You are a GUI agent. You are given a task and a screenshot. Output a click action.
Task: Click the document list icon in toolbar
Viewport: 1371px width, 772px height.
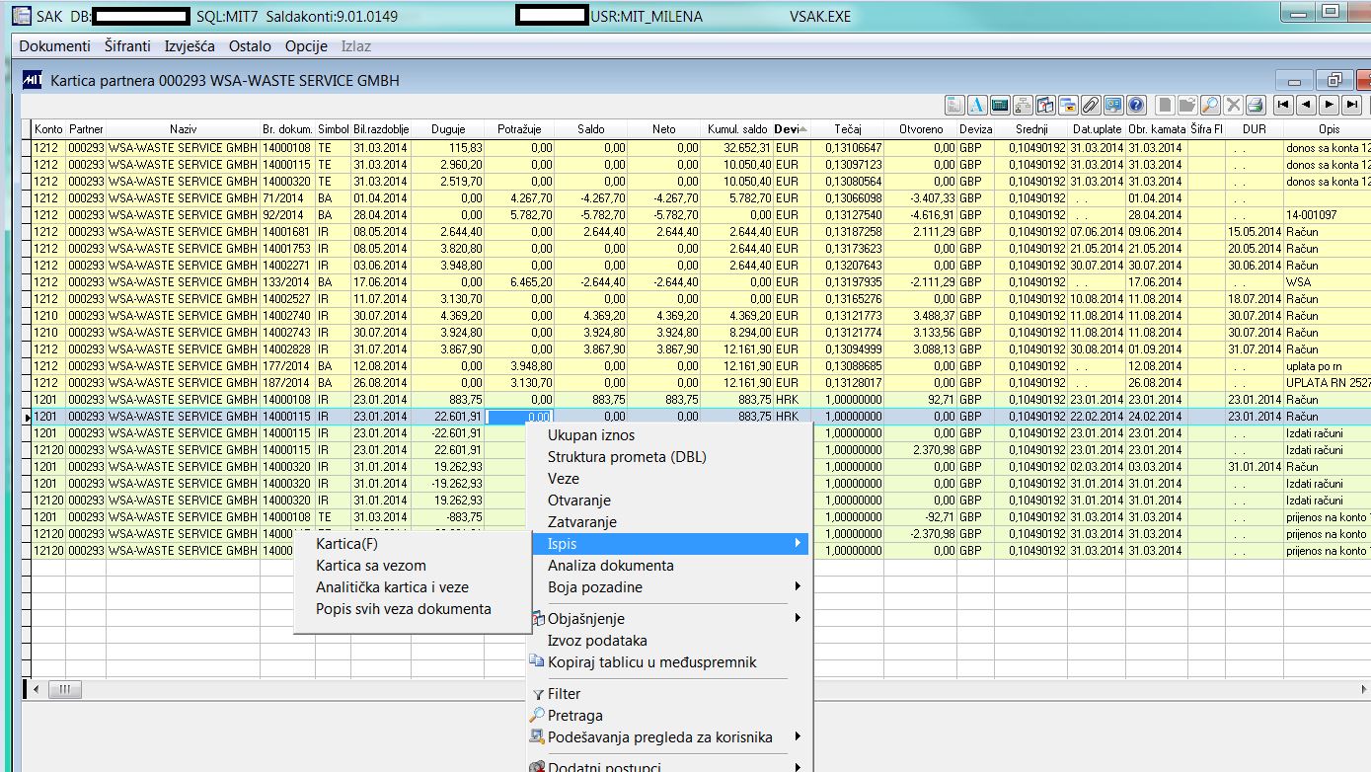click(954, 105)
